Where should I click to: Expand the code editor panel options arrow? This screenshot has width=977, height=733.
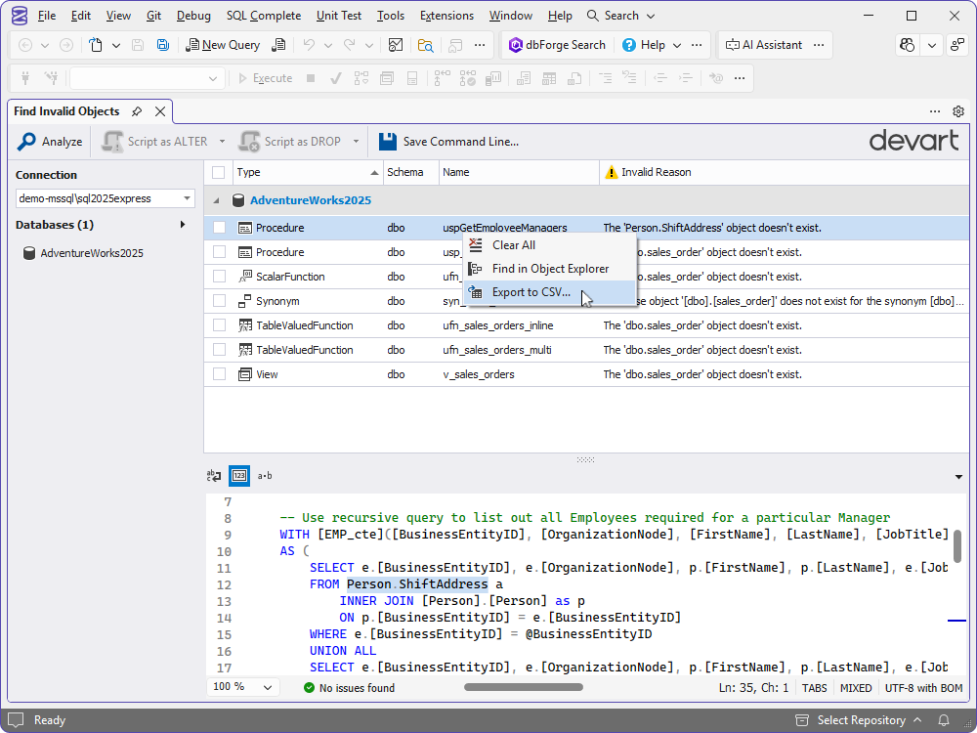[958, 477]
